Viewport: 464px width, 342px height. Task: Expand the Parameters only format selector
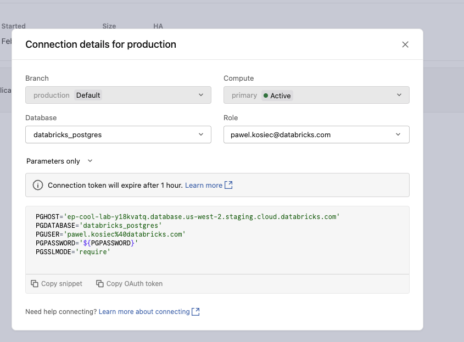click(x=59, y=161)
